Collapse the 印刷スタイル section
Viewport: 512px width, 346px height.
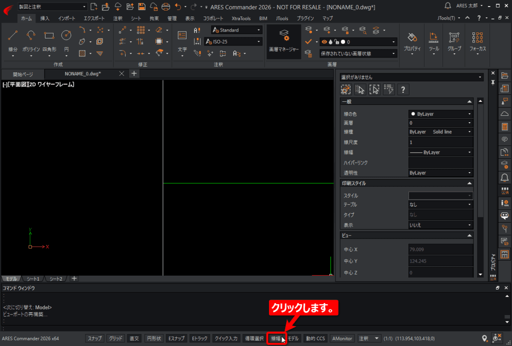469,183
